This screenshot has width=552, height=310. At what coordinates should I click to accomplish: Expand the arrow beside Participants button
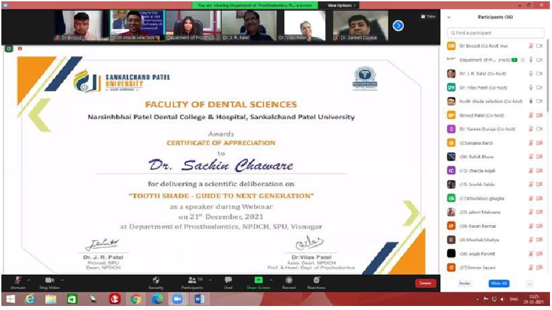point(210,280)
